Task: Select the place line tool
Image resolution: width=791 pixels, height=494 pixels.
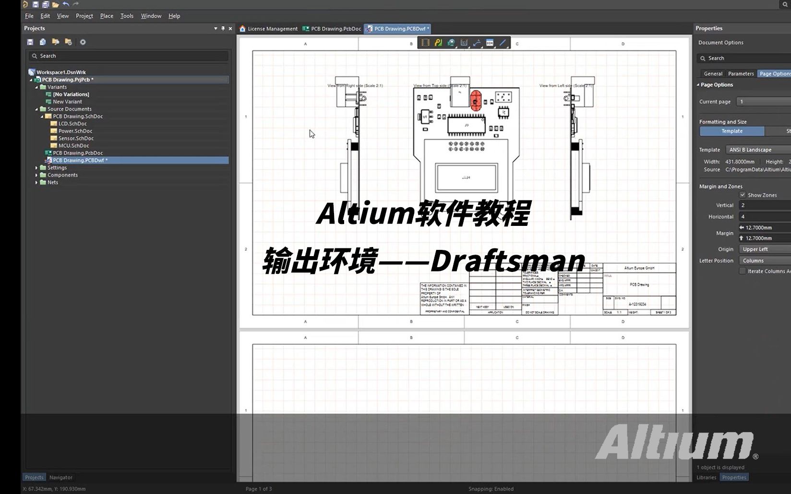Action: click(503, 42)
